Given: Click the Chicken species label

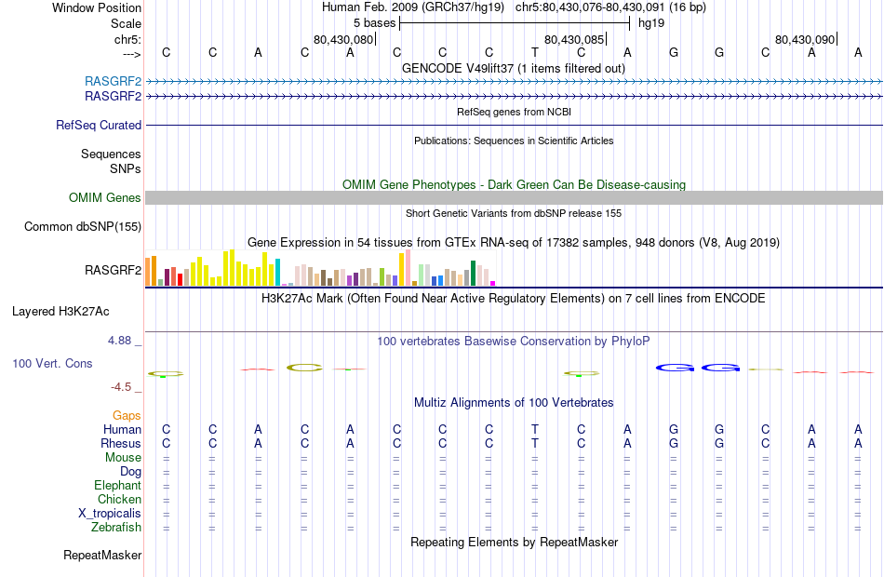Looking at the screenshot, I should [119, 499].
